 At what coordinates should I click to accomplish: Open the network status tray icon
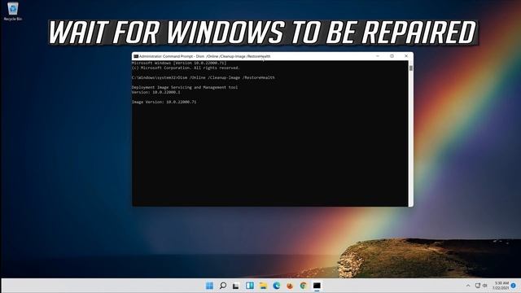[478, 286]
